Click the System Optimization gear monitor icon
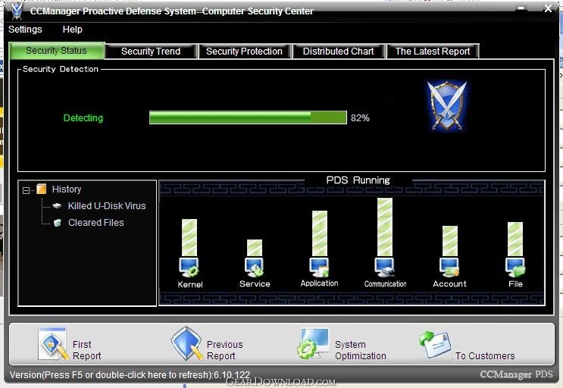This screenshot has height=388, width=563. click(313, 344)
